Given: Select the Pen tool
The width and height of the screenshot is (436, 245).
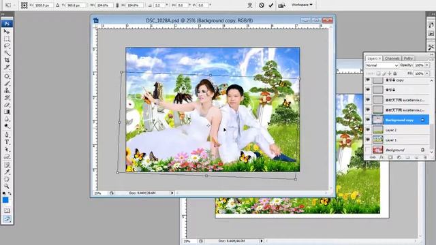Looking at the screenshot, I should (7, 135).
